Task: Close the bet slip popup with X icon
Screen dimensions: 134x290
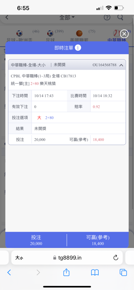Action: coord(124,34)
